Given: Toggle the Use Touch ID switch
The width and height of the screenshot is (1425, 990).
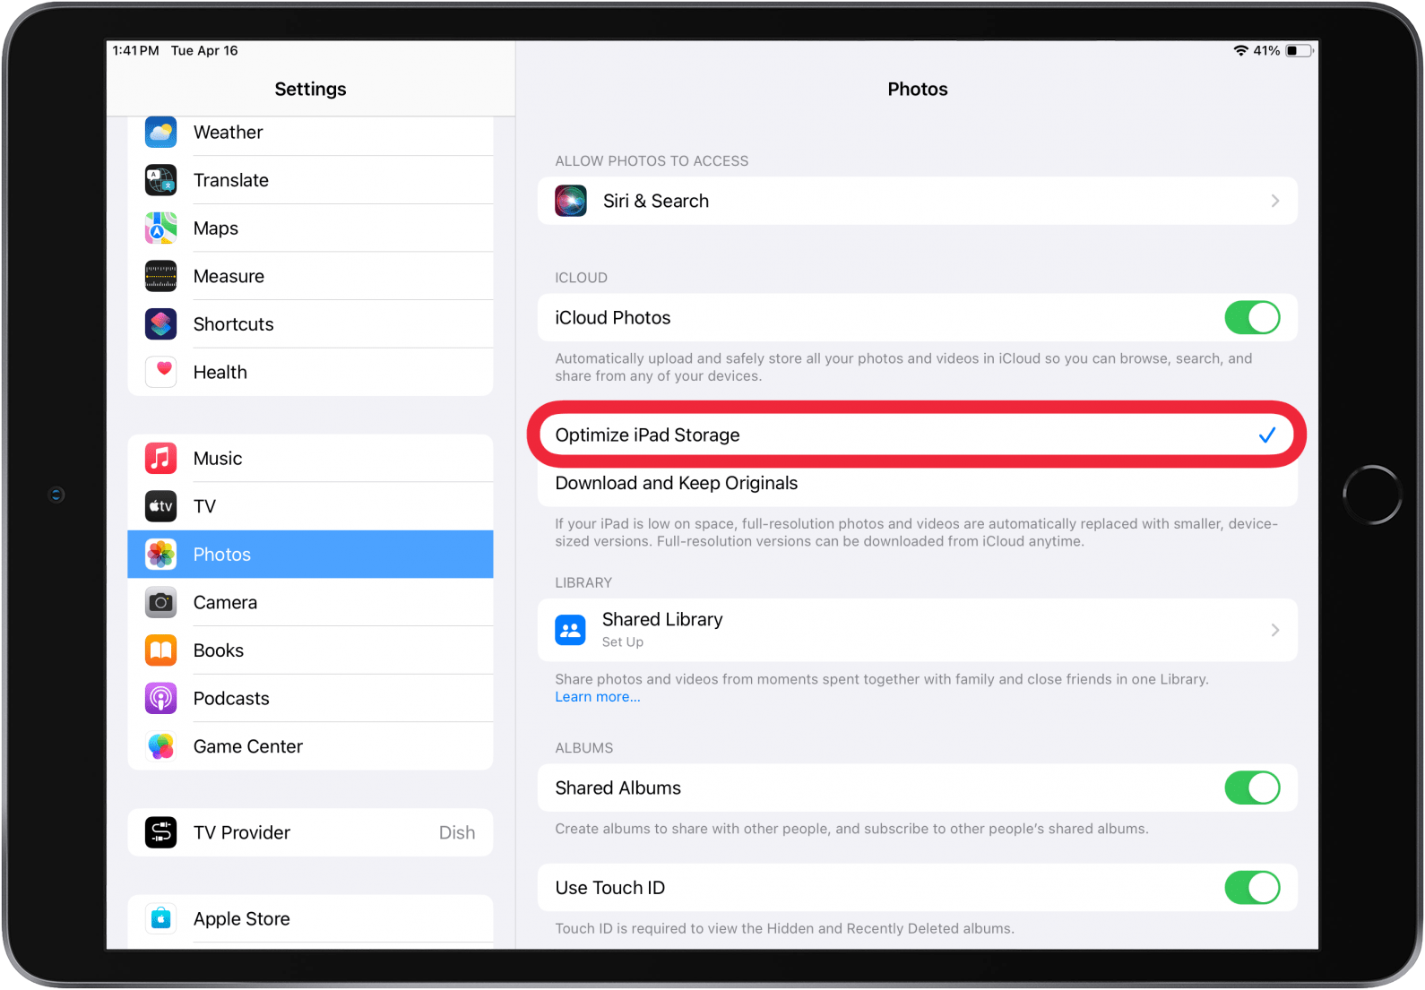Looking at the screenshot, I should (x=1252, y=888).
